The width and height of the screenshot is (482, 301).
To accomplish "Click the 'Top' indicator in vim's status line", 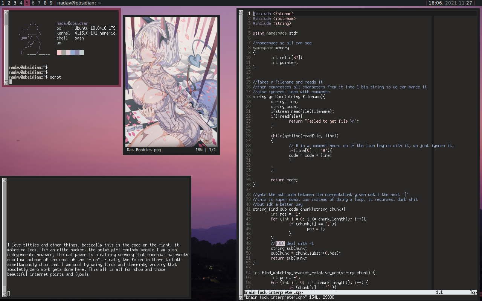I will 473,292.
